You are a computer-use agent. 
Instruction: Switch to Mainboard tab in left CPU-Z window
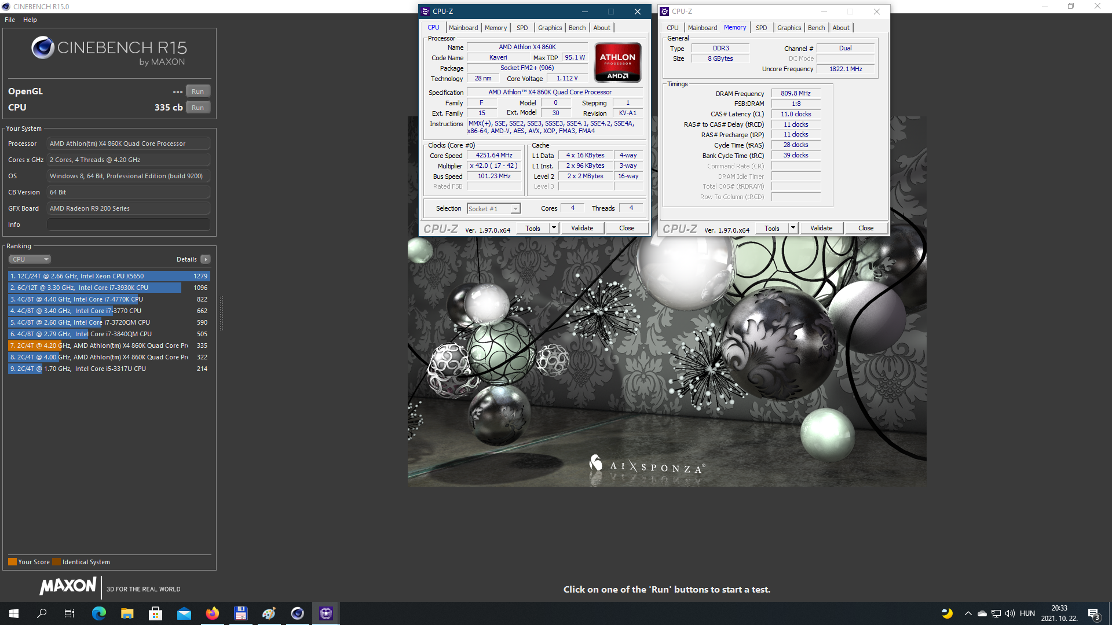463,28
